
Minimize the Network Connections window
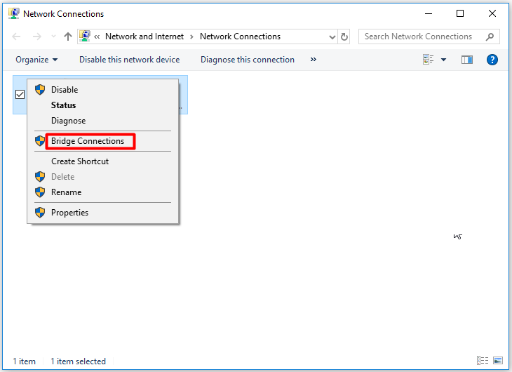(x=429, y=14)
